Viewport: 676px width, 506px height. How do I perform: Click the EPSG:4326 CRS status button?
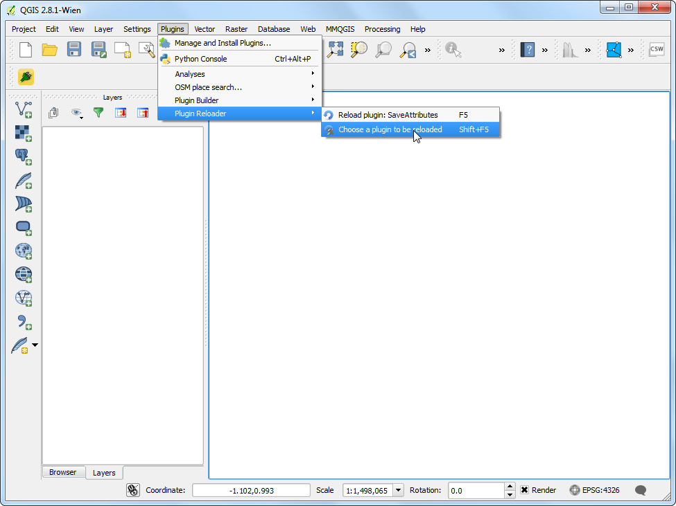595,490
